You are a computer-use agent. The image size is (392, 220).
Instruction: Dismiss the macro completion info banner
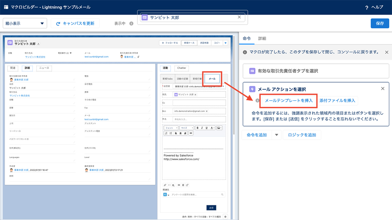[387, 52]
